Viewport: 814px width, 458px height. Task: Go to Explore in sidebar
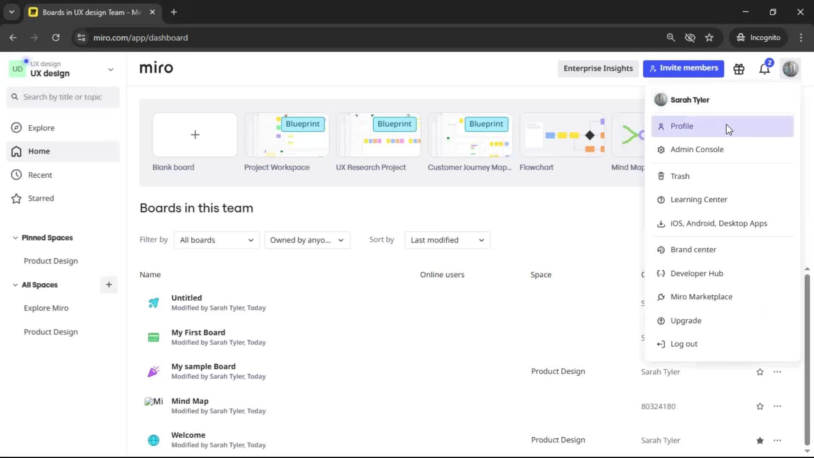pos(63,128)
